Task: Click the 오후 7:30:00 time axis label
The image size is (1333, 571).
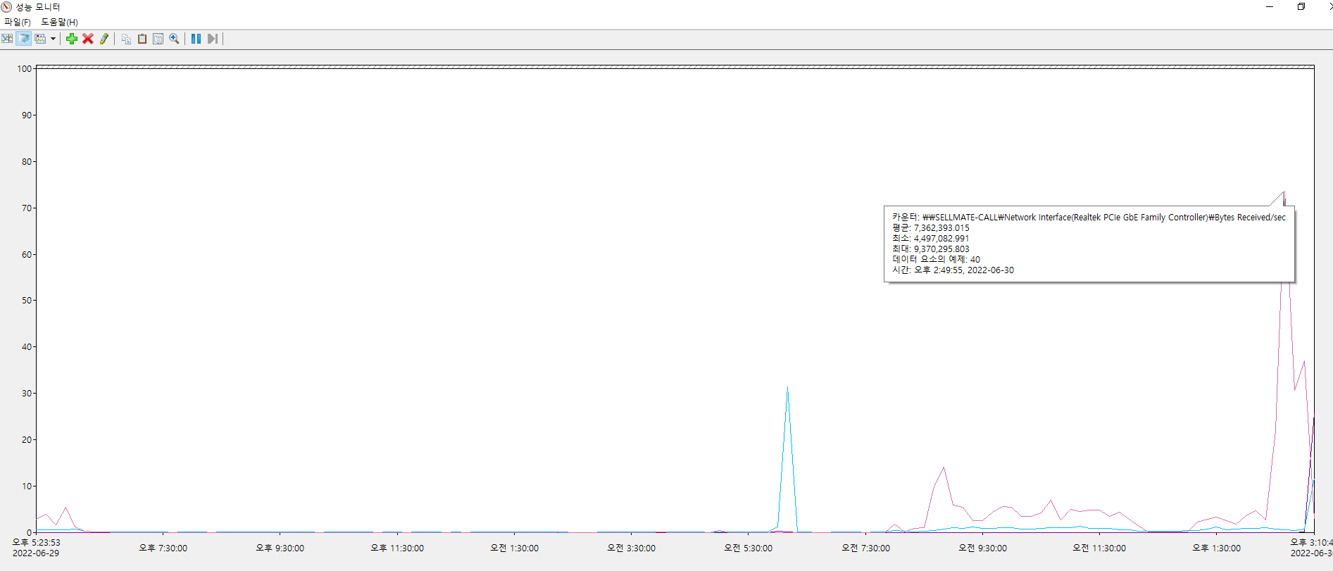Action: (x=163, y=548)
